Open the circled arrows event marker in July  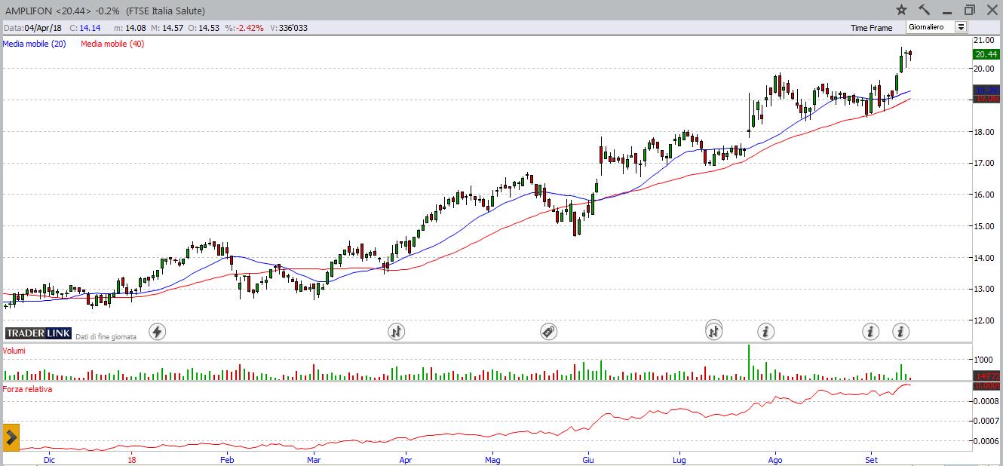(714, 330)
